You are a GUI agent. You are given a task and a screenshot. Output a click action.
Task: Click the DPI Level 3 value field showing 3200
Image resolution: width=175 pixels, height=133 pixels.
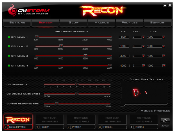coord(124,56)
